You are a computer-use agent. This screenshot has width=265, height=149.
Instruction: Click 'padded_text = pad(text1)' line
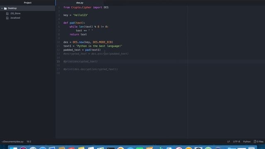pos(82,50)
